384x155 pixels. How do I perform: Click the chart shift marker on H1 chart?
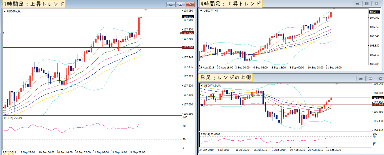pos(146,10)
